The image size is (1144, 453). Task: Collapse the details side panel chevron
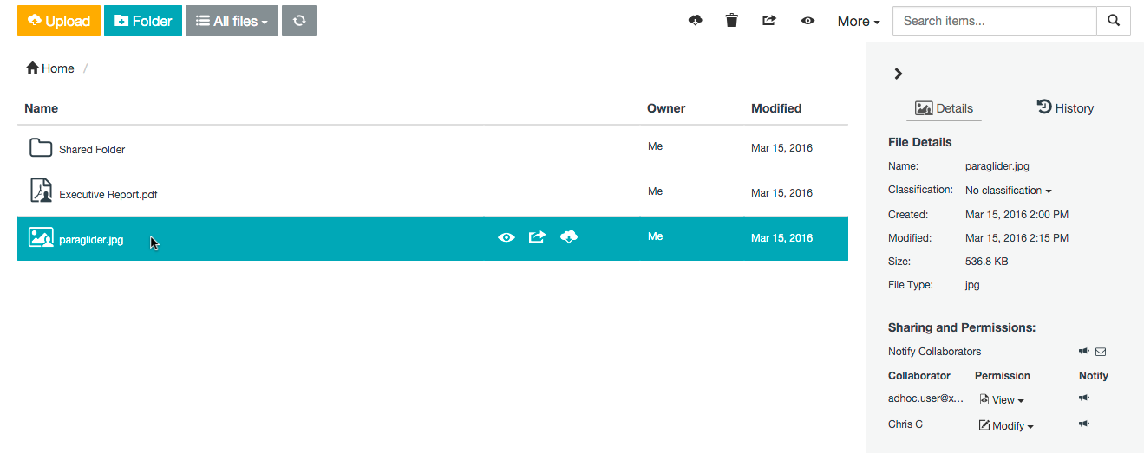pyautogui.click(x=899, y=74)
